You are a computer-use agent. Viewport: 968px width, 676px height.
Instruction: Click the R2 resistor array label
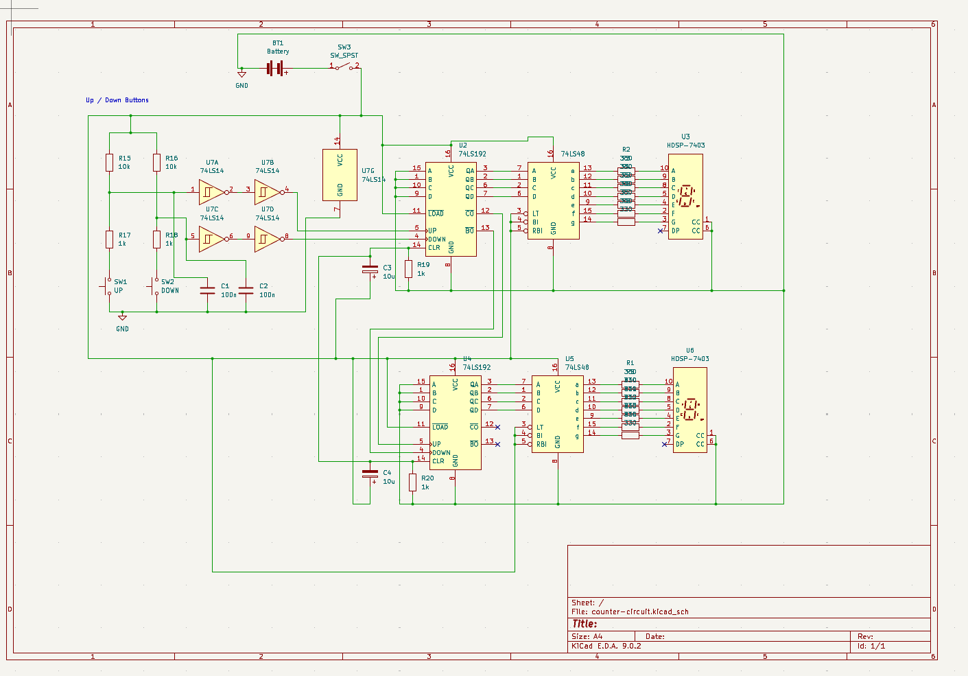(626, 150)
